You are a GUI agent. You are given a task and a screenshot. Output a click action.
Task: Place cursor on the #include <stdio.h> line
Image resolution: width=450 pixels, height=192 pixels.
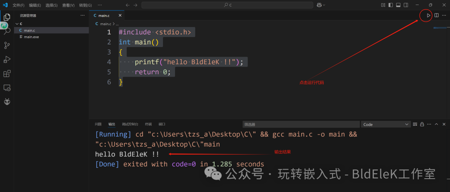pos(155,32)
